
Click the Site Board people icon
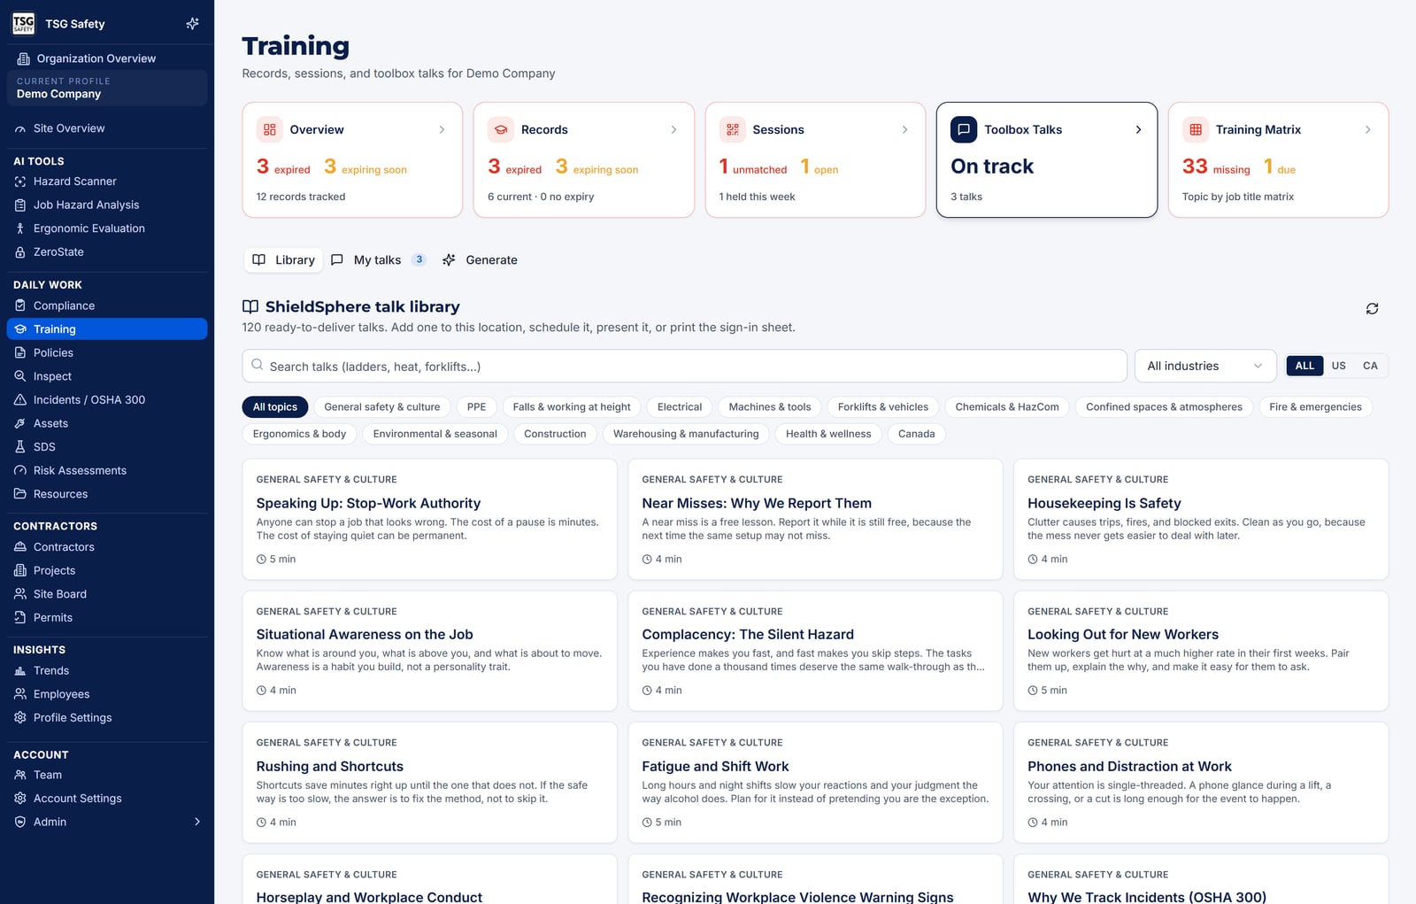(20, 594)
